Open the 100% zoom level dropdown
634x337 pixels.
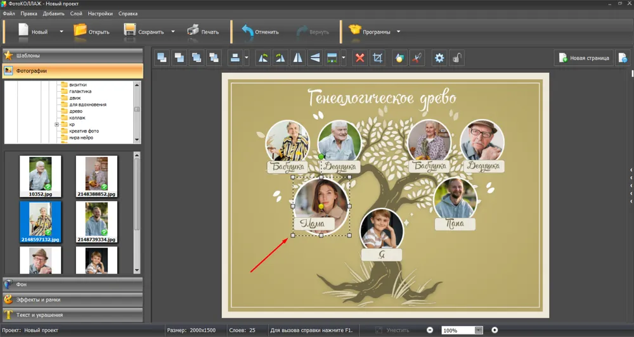[479, 330]
